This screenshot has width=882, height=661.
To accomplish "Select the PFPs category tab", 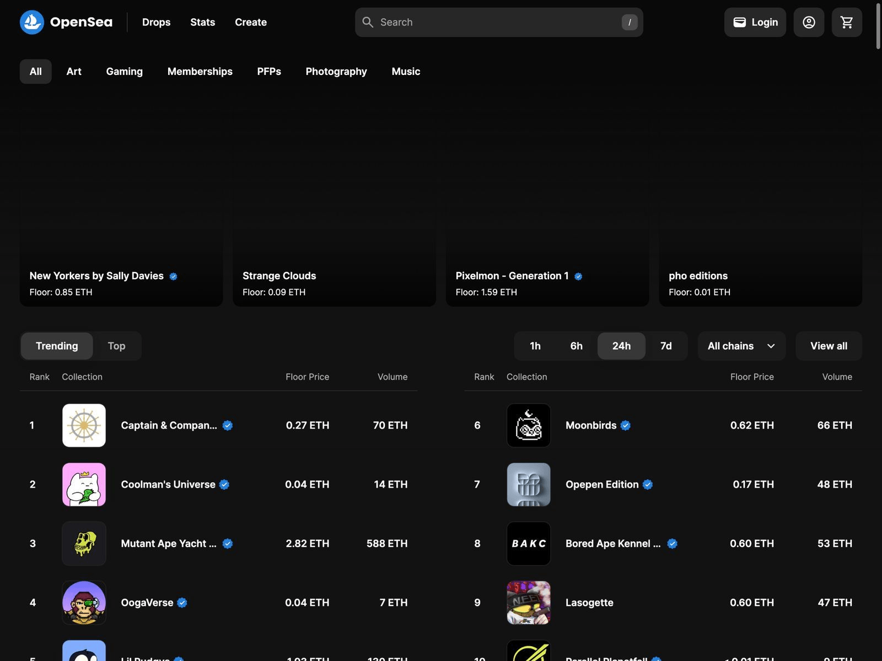I will [x=269, y=72].
